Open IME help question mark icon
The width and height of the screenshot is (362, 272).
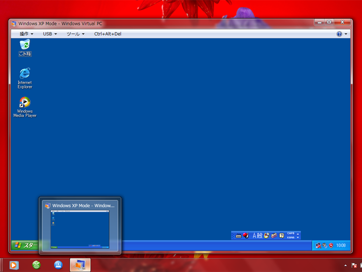point(282,236)
